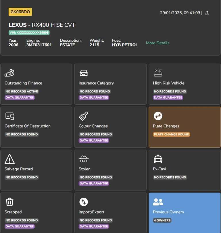Viewport: 221px width, 233px height.
Task: Click the Import/Export arrows icon
Action: [x=83, y=202]
